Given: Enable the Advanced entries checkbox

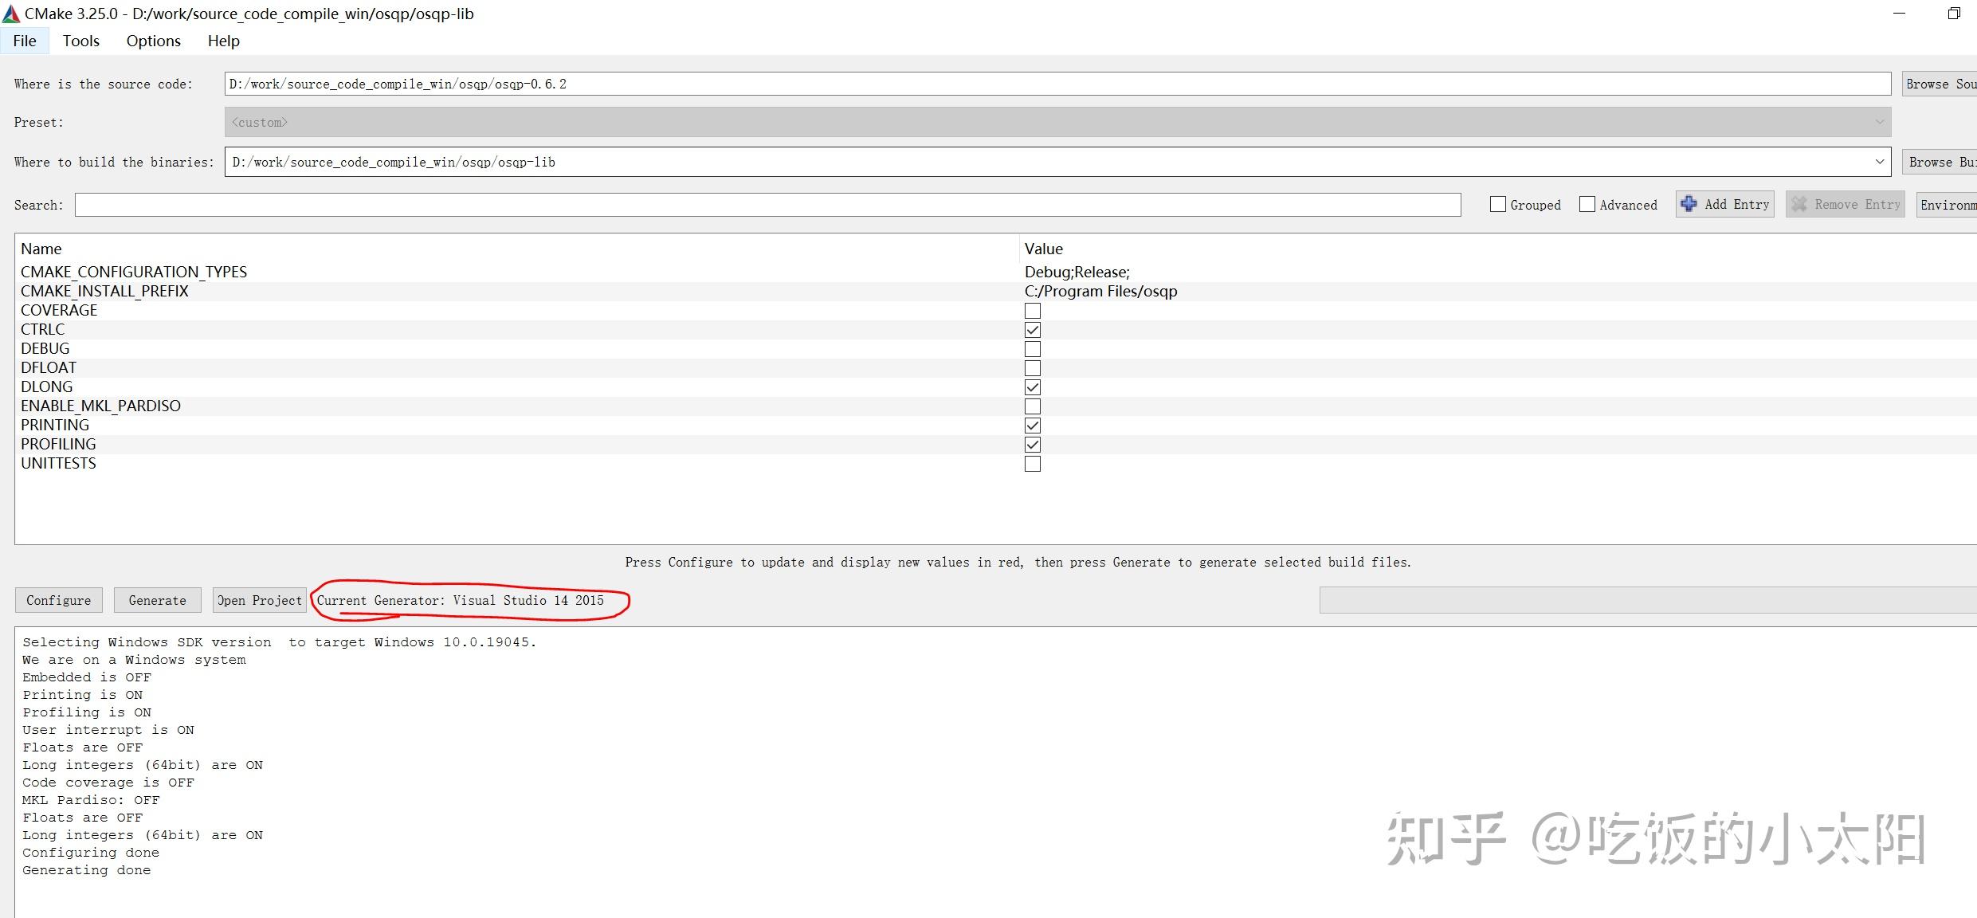Looking at the screenshot, I should [x=1587, y=205].
